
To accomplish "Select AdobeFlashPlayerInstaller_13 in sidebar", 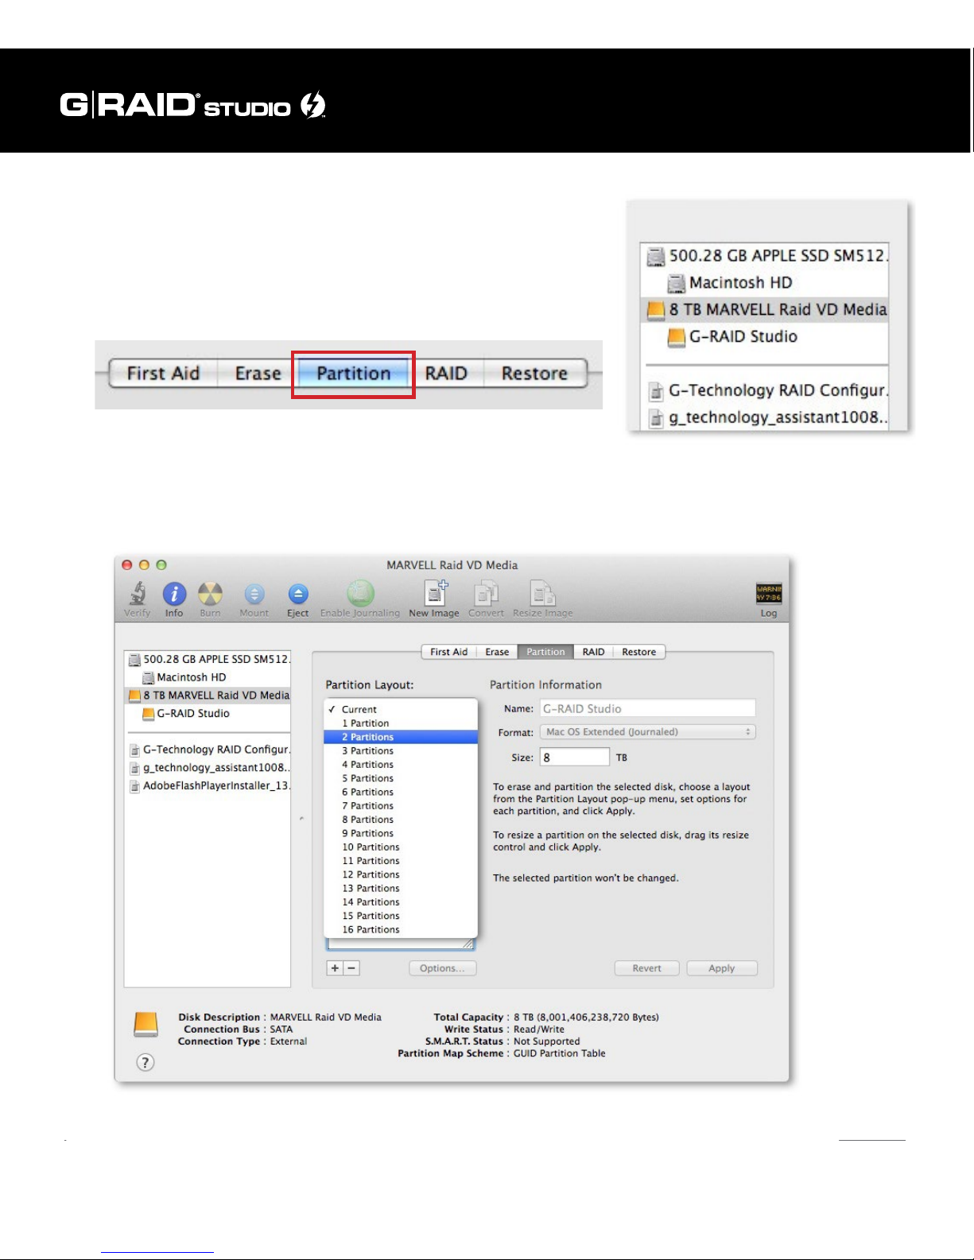I will [x=208, y=785].
